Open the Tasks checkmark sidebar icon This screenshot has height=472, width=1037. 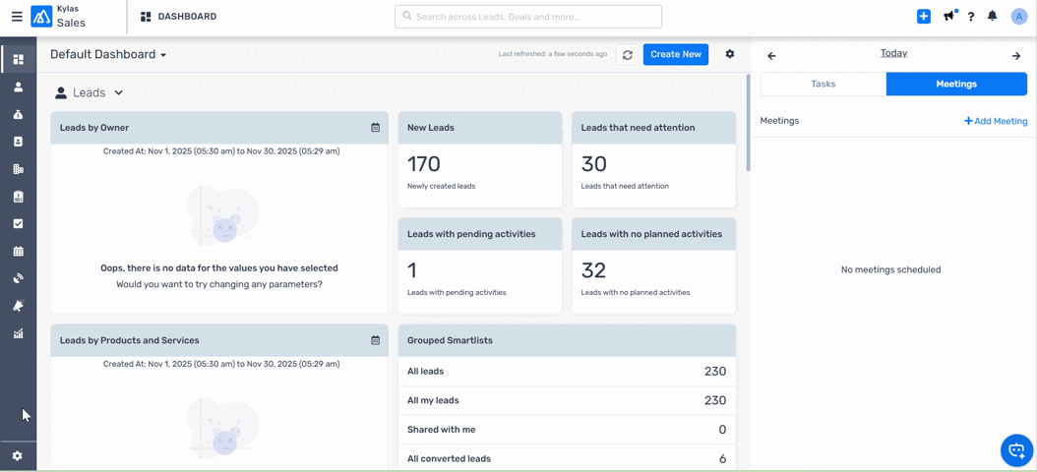tap(18, 223)
